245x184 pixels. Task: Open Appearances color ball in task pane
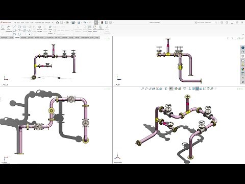pos(243,69)
